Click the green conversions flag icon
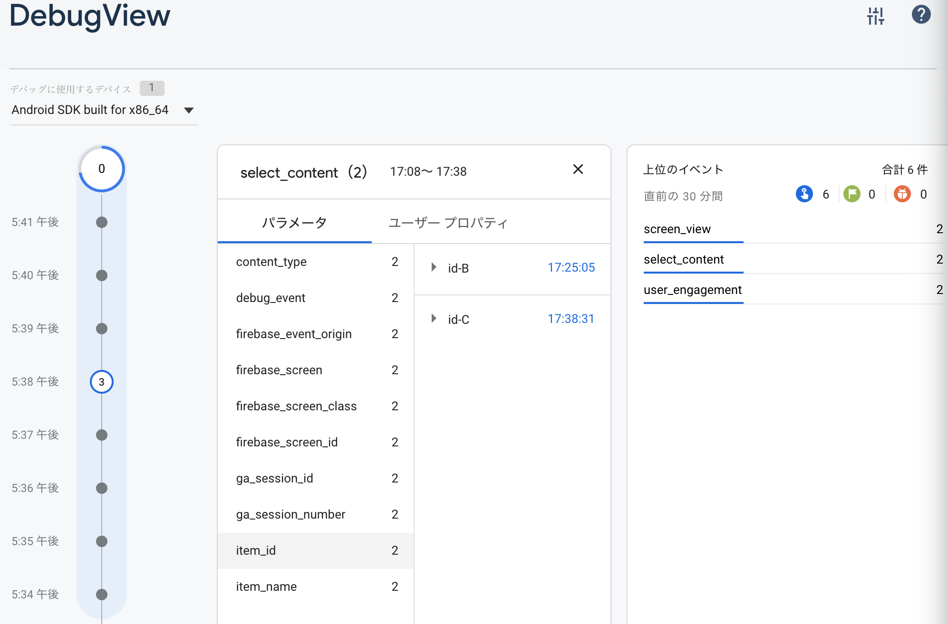 (852, 194)
